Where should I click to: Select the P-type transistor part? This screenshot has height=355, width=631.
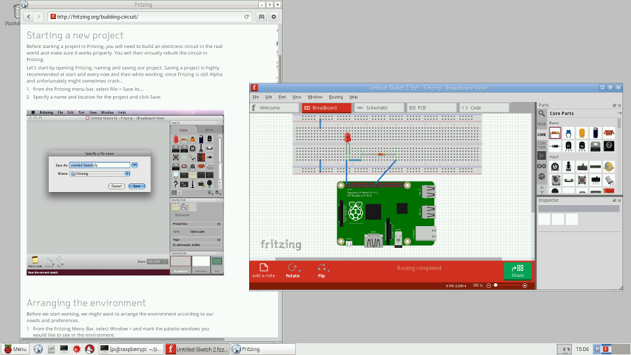568,146
